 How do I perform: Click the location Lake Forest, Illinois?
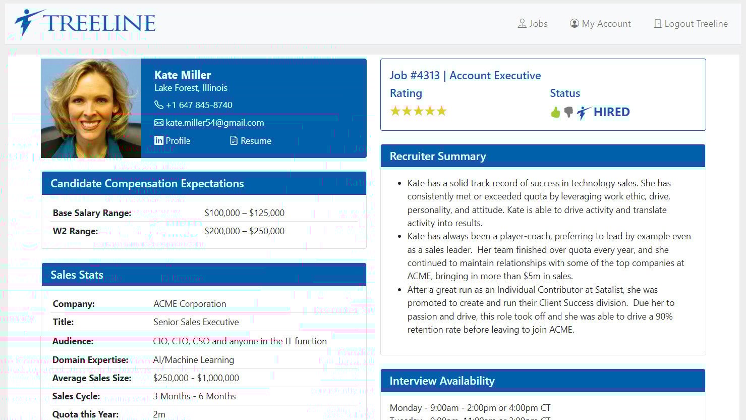pyautogui.click(x=191, y=88)
